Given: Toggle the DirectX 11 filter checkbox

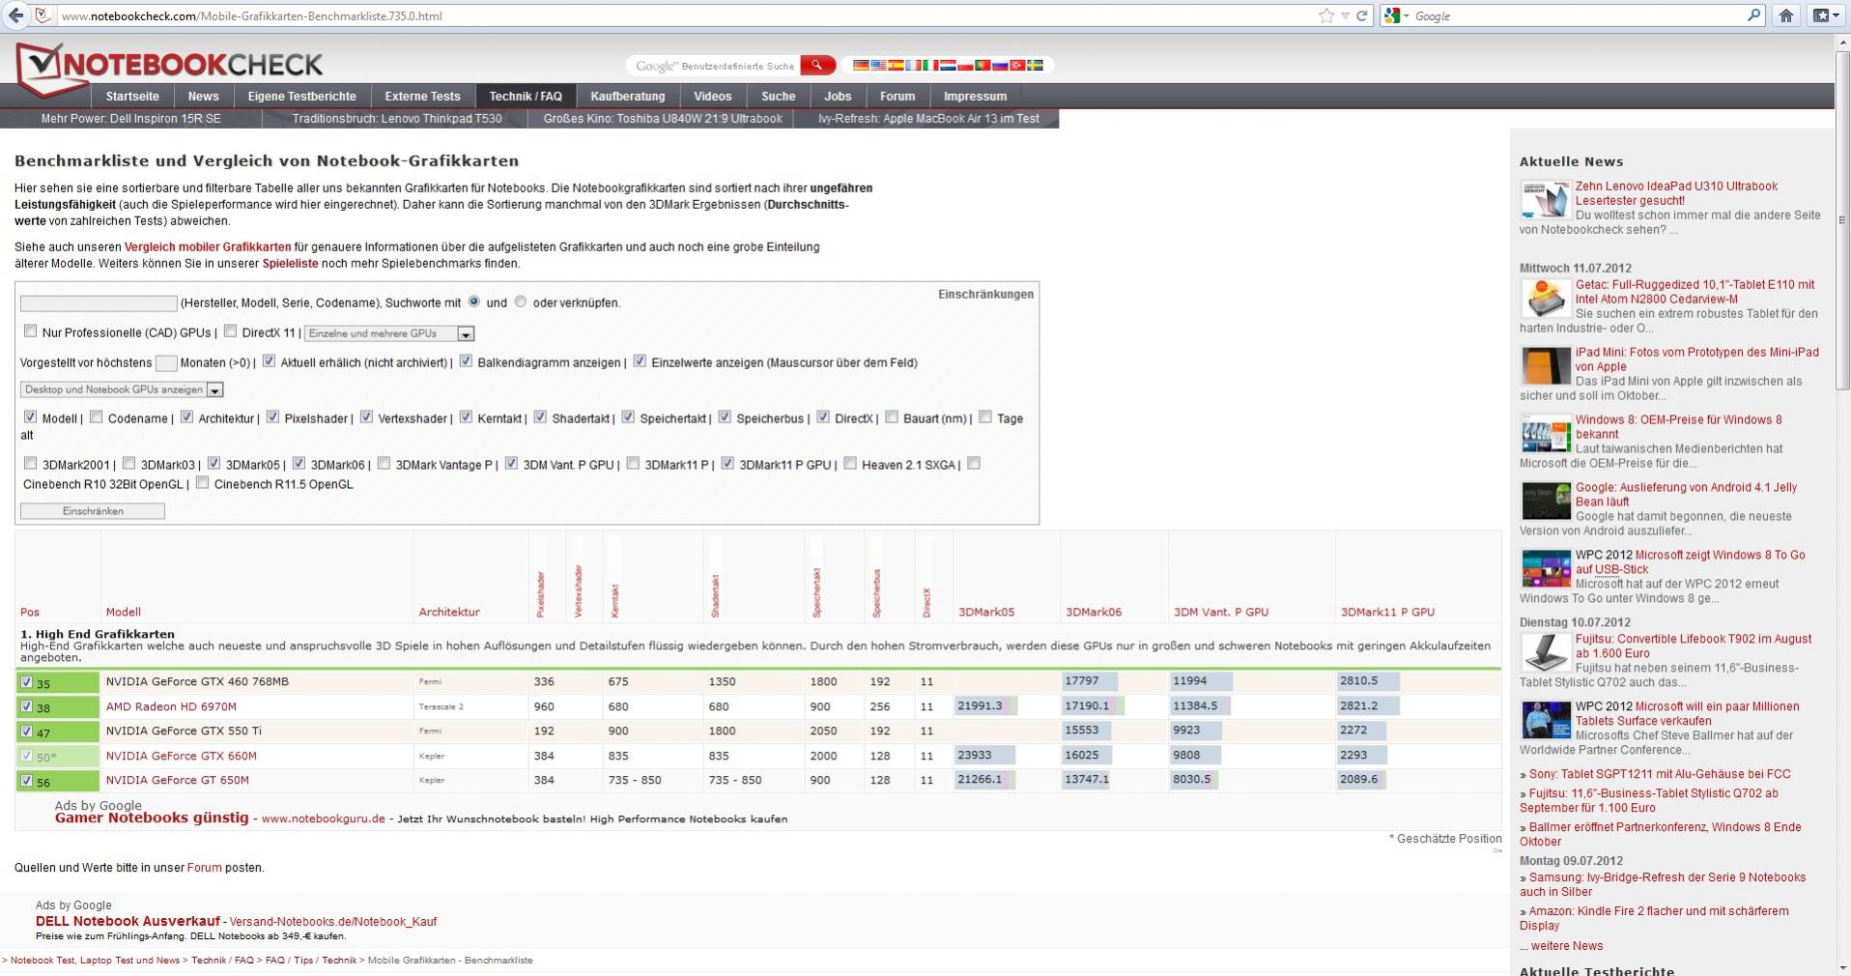Looking at the screenshot, I should click(230, 331).
